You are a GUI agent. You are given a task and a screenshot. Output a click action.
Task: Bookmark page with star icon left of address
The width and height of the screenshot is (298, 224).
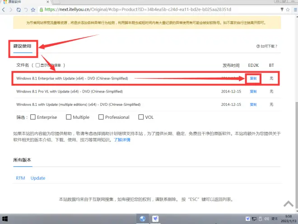click(x=33, y=9)
